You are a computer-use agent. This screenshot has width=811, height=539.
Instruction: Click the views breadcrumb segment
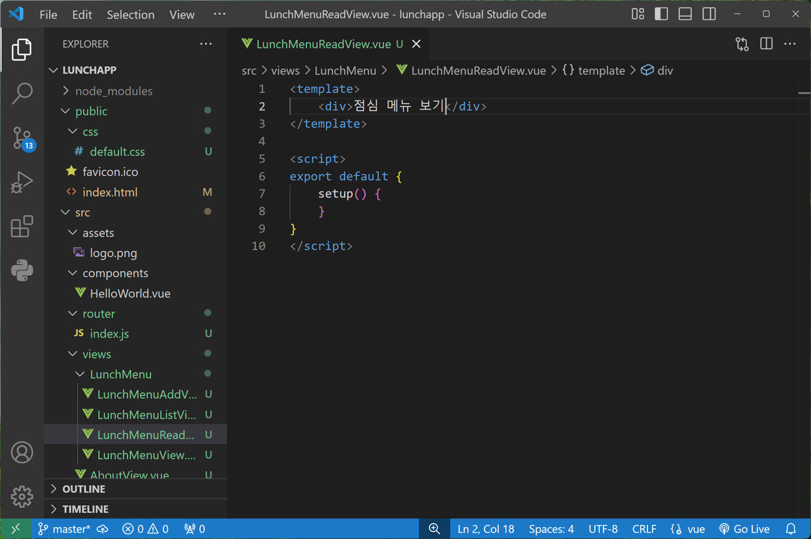(285, 70)
